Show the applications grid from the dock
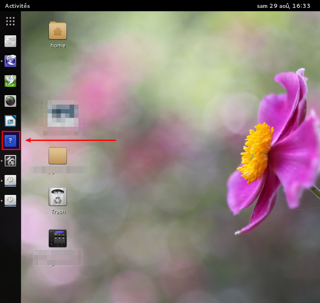 (10, 21)
